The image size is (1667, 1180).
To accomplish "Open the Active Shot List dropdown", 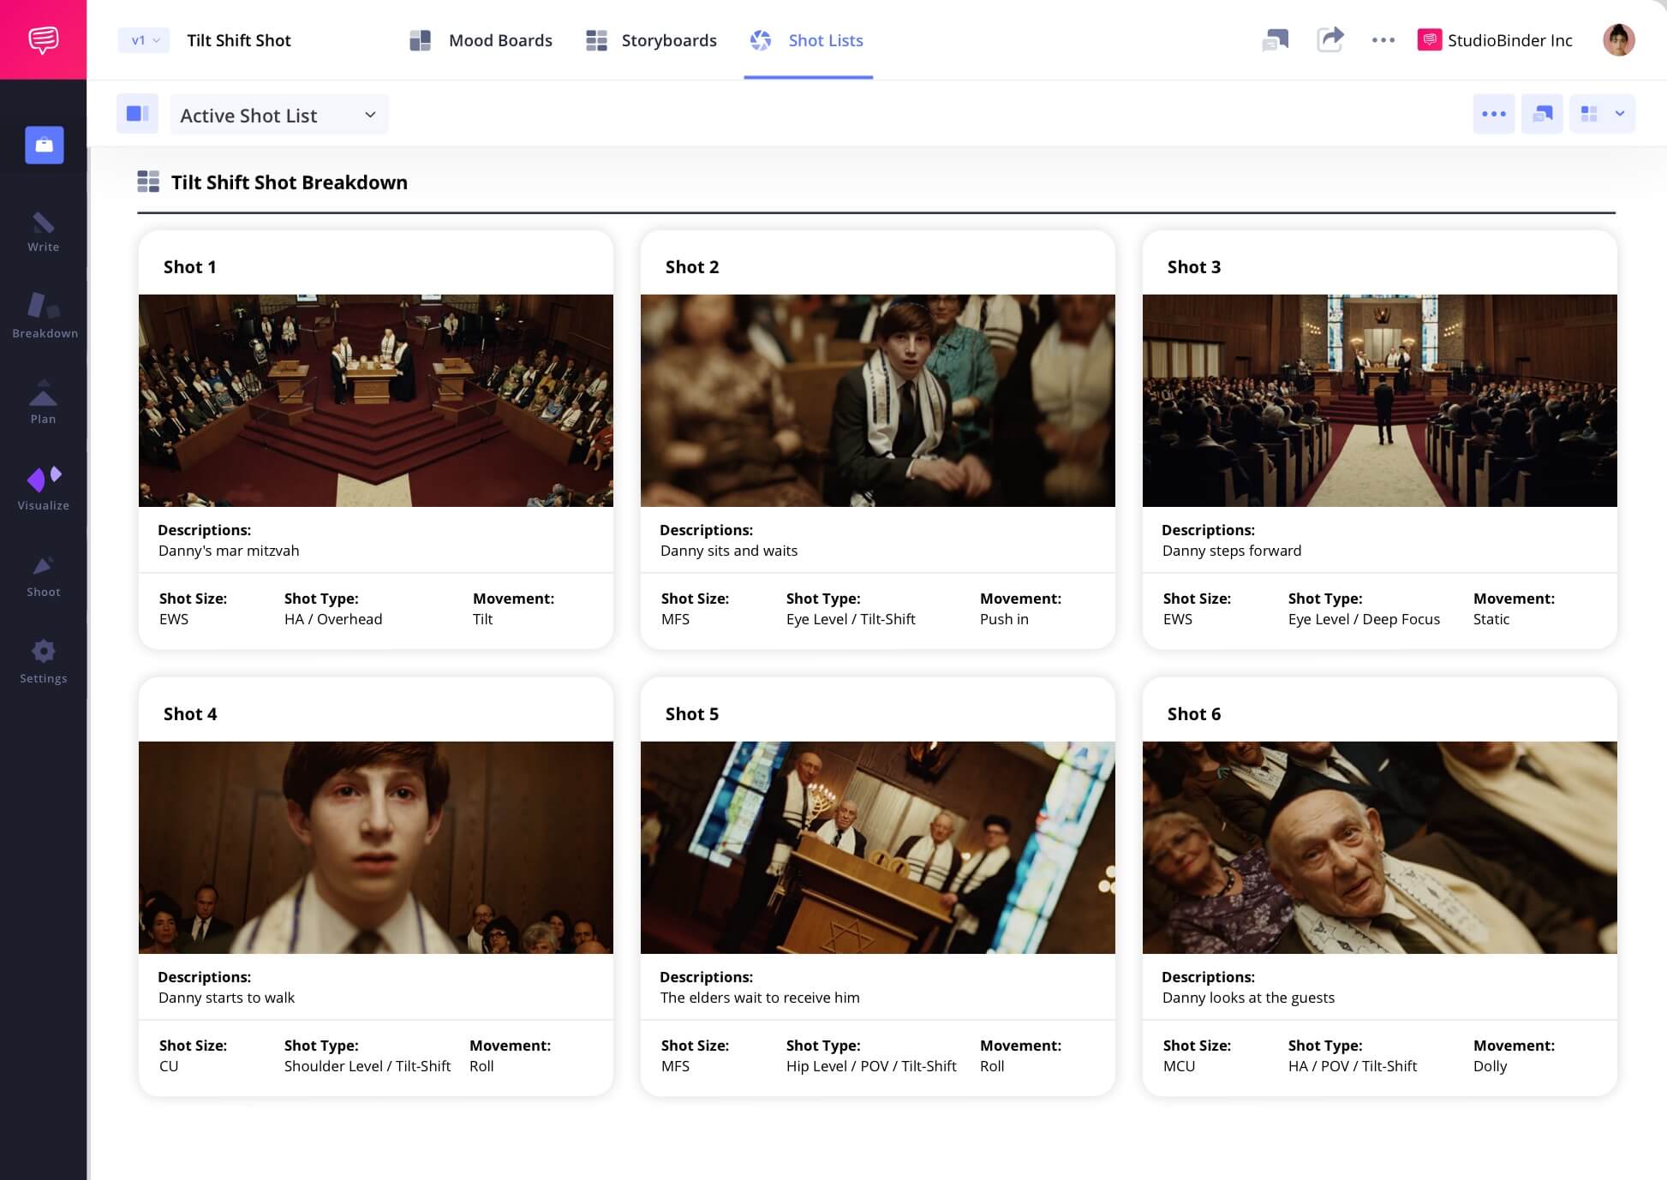I will [x=278, y=115].
